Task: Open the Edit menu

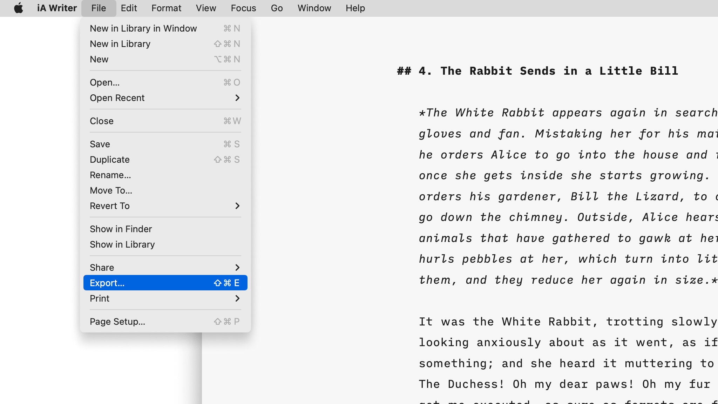Action: pyautogui.click(x=129, y=8)
